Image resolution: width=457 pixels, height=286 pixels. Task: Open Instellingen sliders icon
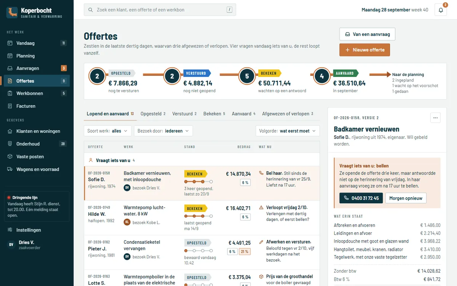click(x=10, y=230)
